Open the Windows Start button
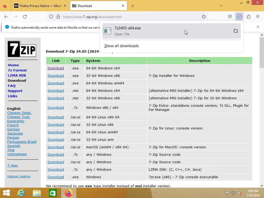 point(6,193)
